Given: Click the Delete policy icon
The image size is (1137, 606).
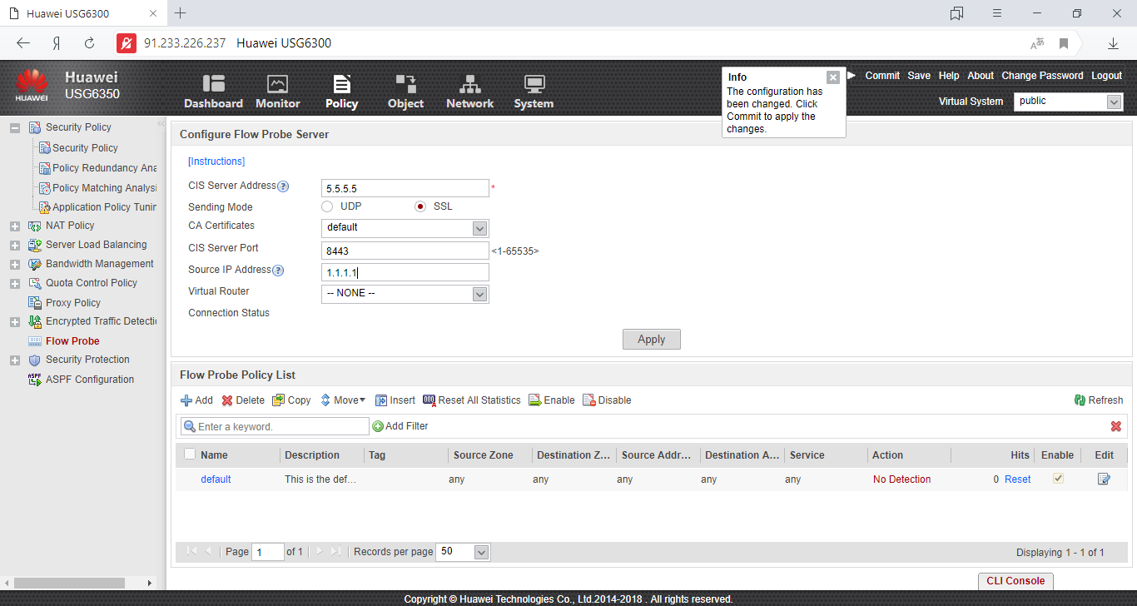Looking at the screenshot, I should pyautogui.click(x=227, y=400).
